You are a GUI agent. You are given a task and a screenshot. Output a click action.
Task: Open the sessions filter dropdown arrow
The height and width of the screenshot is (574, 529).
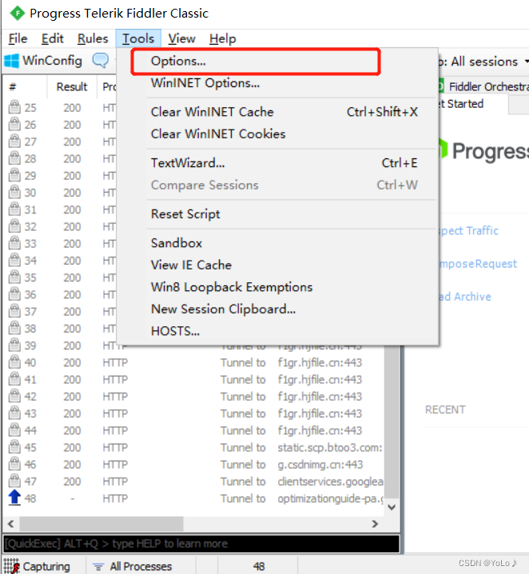pos(526,62)
